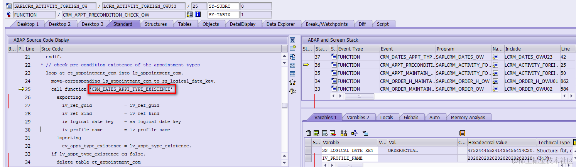The width and height of the screenshot is (576, 167).
Task: Click the stack table horizontal scrollbar thumb
Action: [359, 96]
